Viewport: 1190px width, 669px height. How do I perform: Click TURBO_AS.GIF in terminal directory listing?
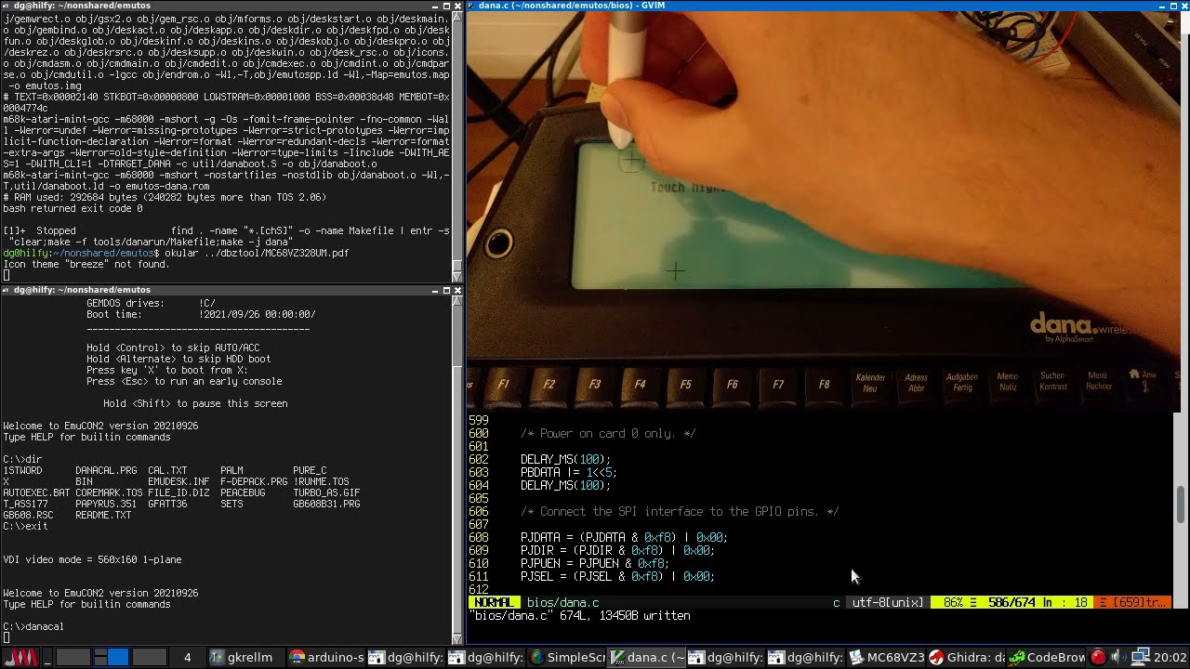pos(326,492)
